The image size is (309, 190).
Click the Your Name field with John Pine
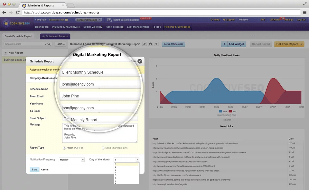[100, 96]
